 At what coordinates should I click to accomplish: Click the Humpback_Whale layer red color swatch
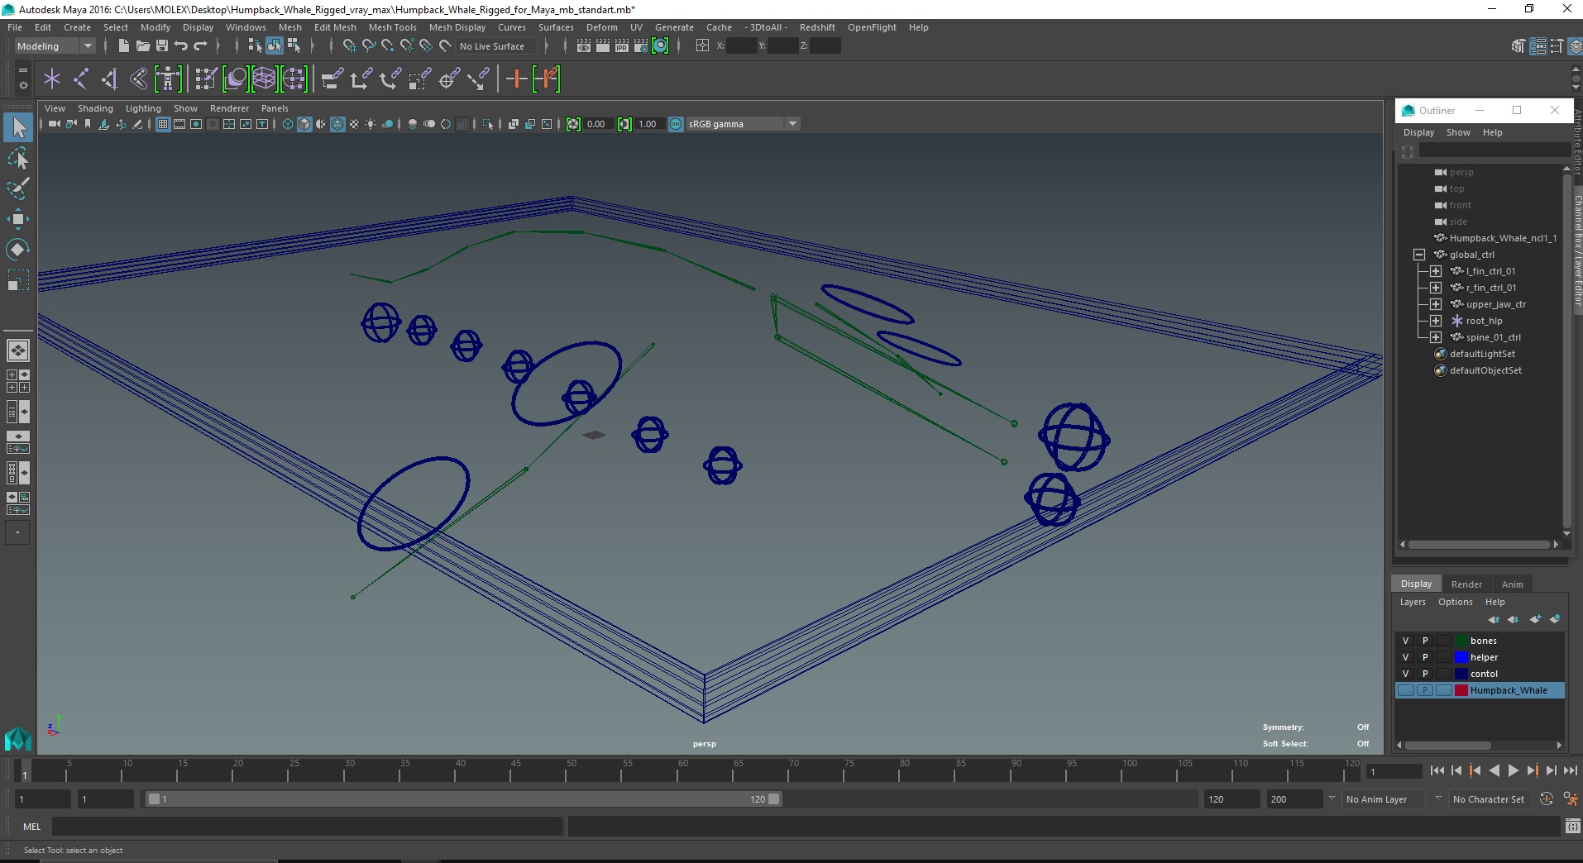pyautogui.click(x=1461, y=690)
